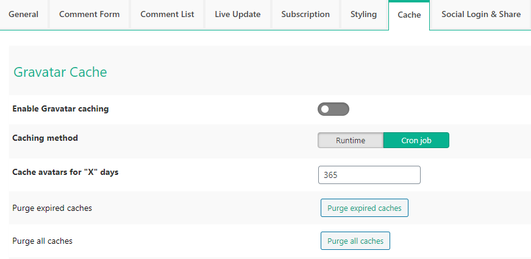Click the plain-text 'Purge expired caches' row label

click(x=52, y=208)
